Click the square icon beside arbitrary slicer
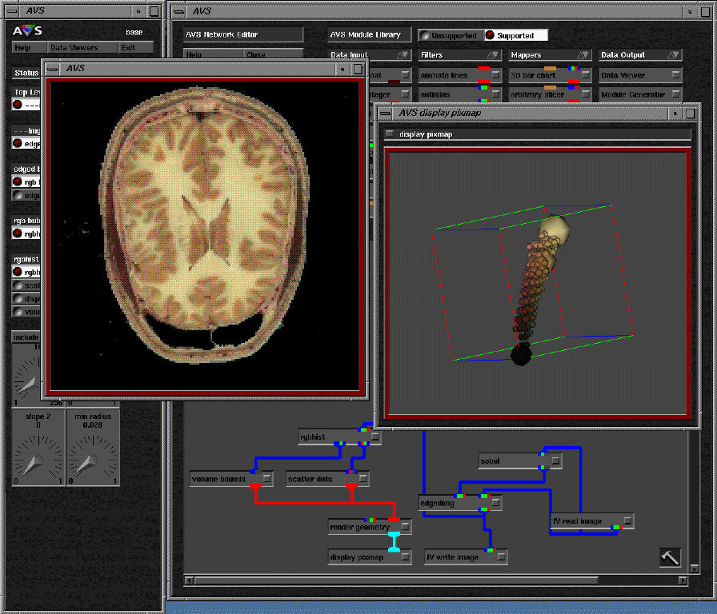This screenshot has height=614, width=717. [585, 94]
